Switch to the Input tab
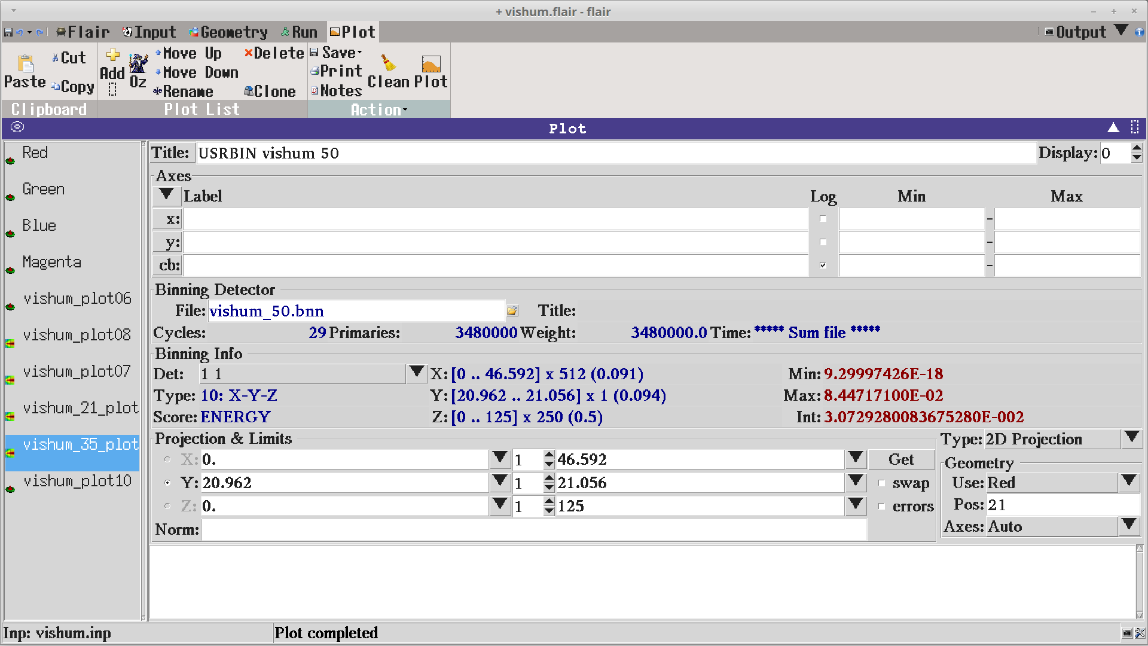Viewport: 1148px width, 646px height. [149, 32]
